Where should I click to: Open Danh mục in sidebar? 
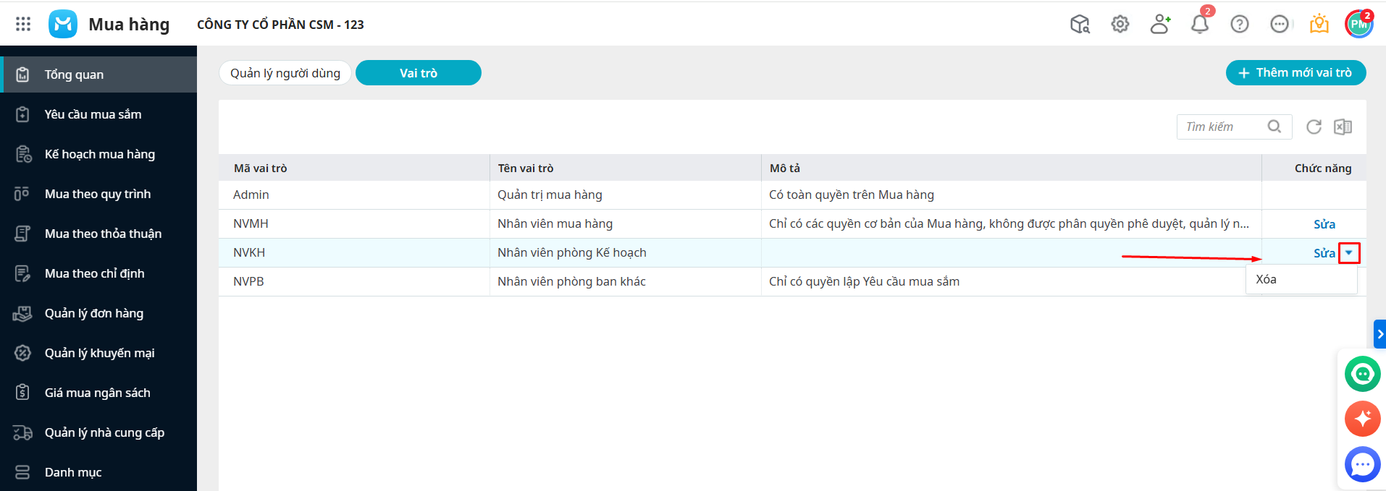coord(98,472)
